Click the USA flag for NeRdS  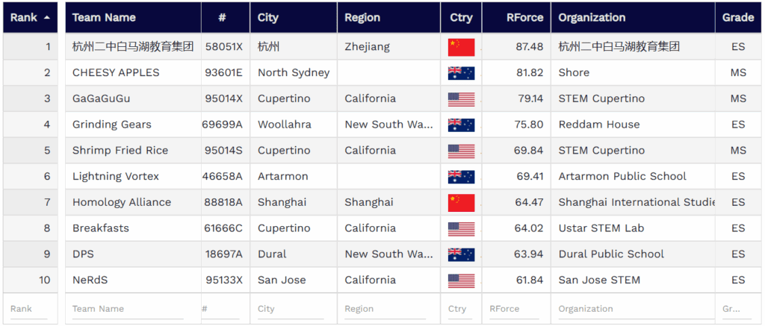pos(461,280)
